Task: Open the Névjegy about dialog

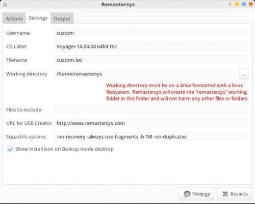Action: coord(196,194)
